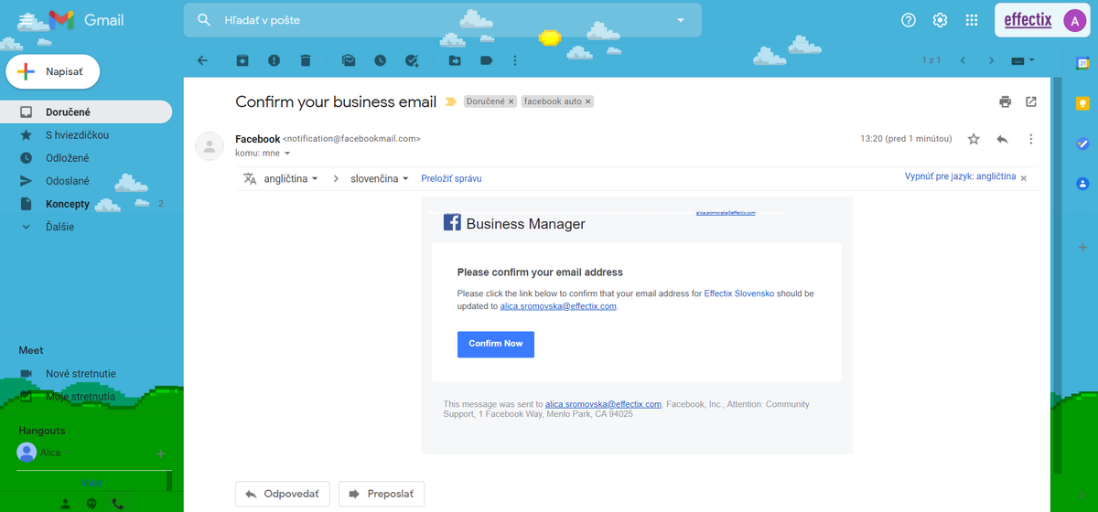The height and width of the screenshot is (512, 1098).
Task: Click the Gmail logo
Action: 87,19
